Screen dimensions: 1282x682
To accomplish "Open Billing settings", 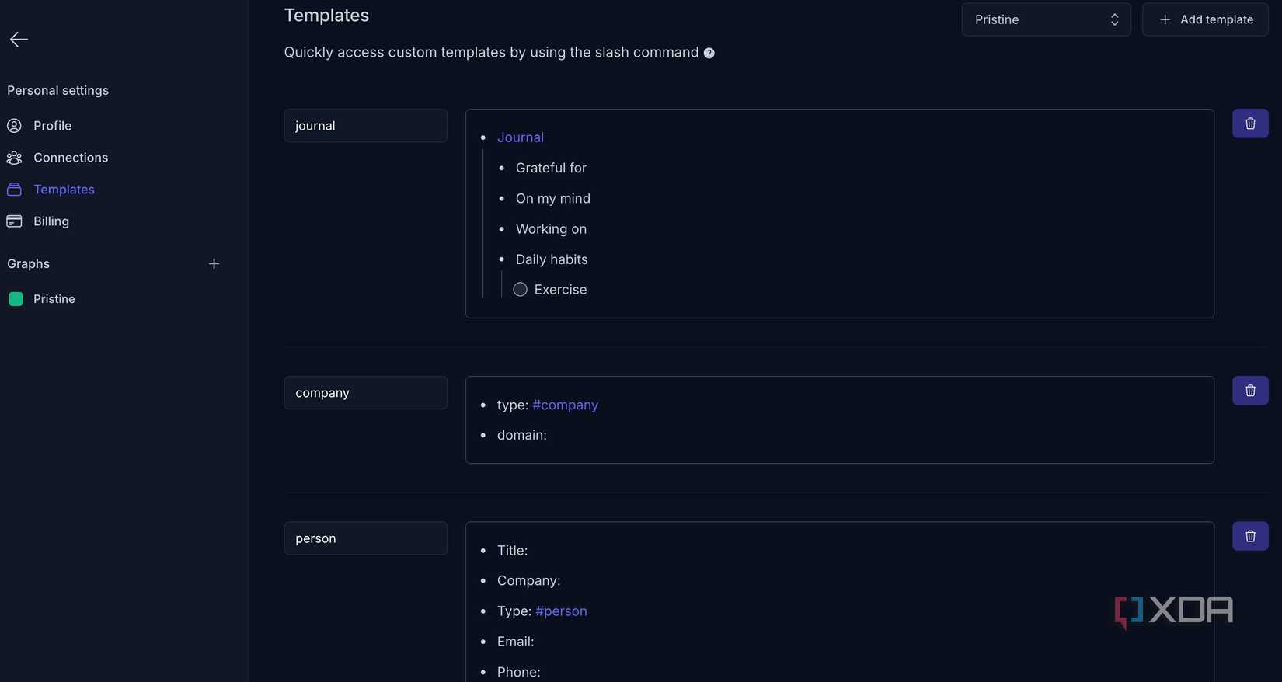I will (x=51, y=221).
